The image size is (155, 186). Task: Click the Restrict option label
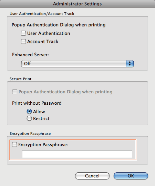[41, 118]
